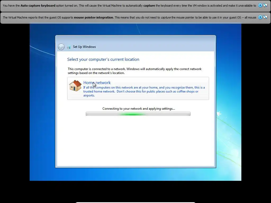The height and width of the screenshot is (203, 271).
Task: Click the network connection progress bar
Action: tap(138, 114)
